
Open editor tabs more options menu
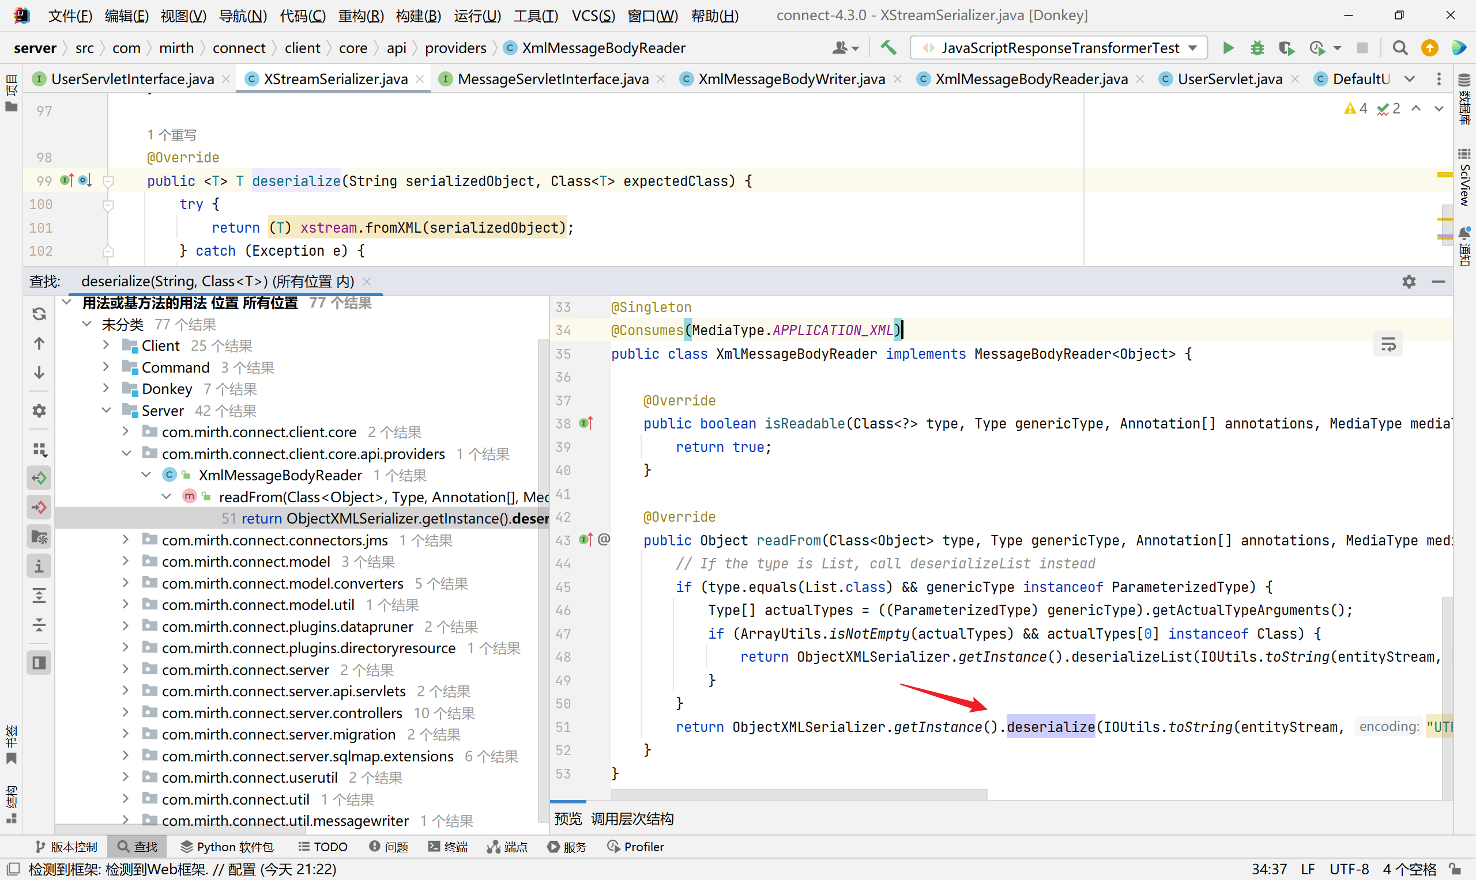pyautogui.click(x=1439, y=79)
